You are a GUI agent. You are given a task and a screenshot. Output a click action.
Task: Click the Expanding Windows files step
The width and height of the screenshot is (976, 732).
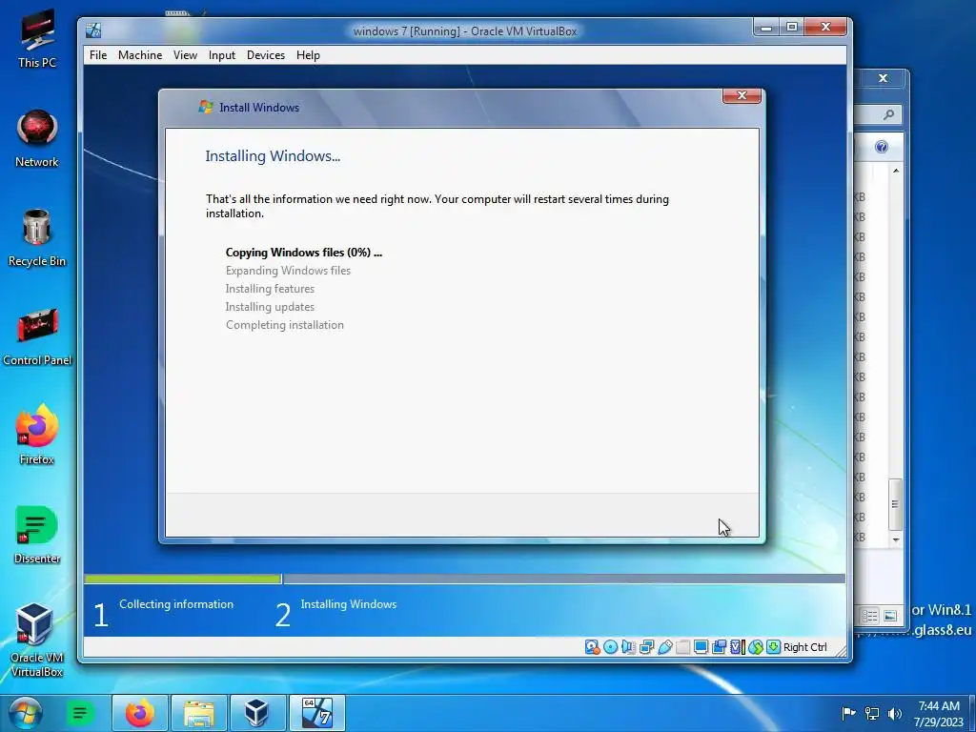288,271
